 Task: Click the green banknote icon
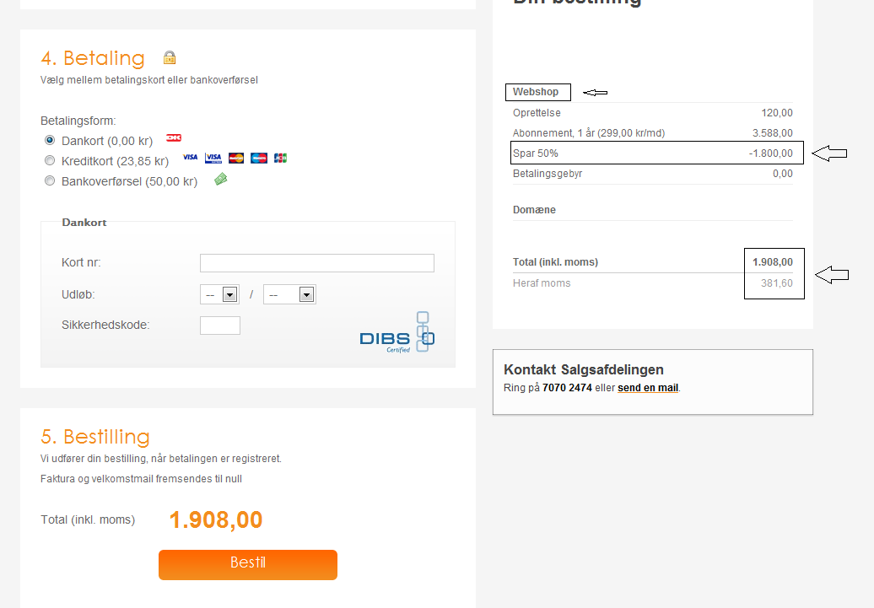point(221,179)
